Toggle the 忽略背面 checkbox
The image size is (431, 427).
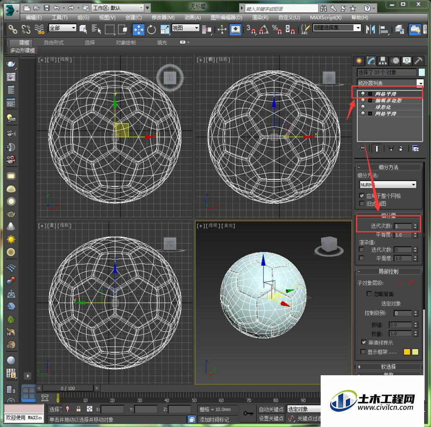click(369, 294)
